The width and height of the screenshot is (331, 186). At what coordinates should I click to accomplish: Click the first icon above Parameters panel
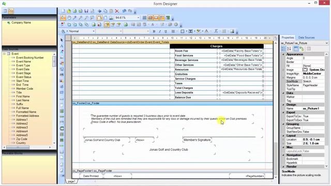point(5,10)
